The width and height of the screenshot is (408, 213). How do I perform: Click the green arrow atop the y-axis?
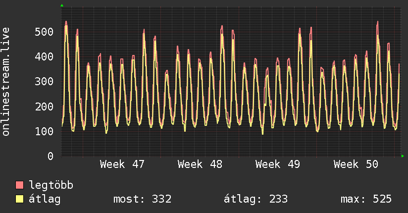62,5
